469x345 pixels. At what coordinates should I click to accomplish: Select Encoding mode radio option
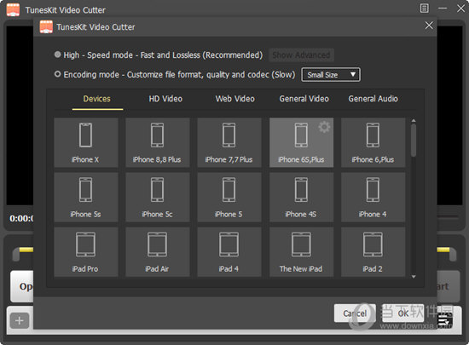(57, 74)
